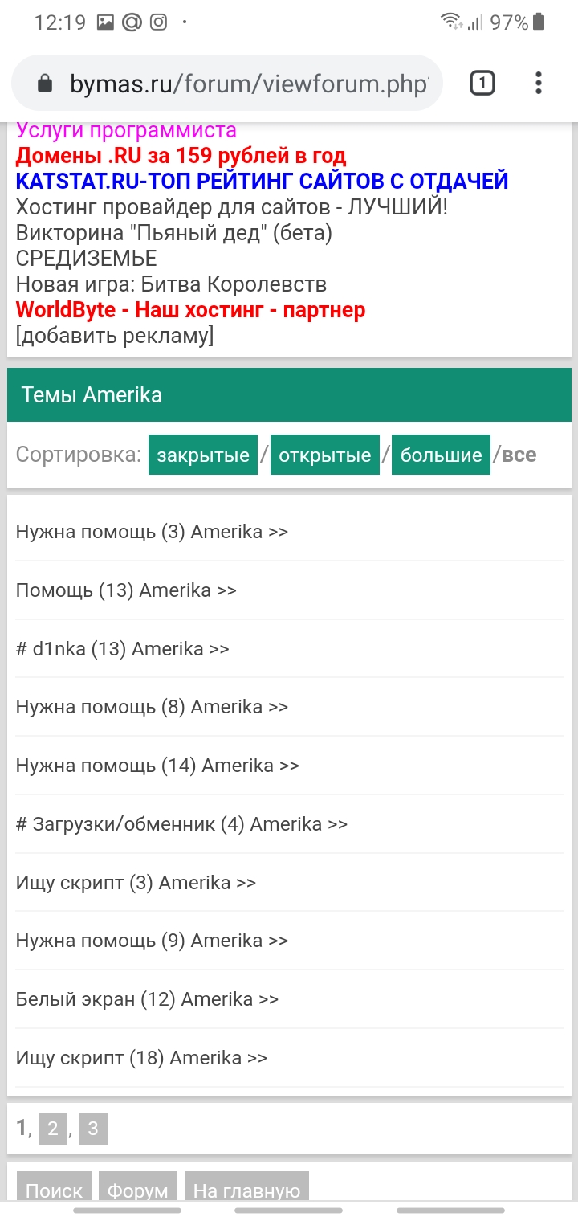This screenshot has height=1221, width=578.
Task: Open "Домены .RU за 159 рублей" ad link
Action: point(181,155)
